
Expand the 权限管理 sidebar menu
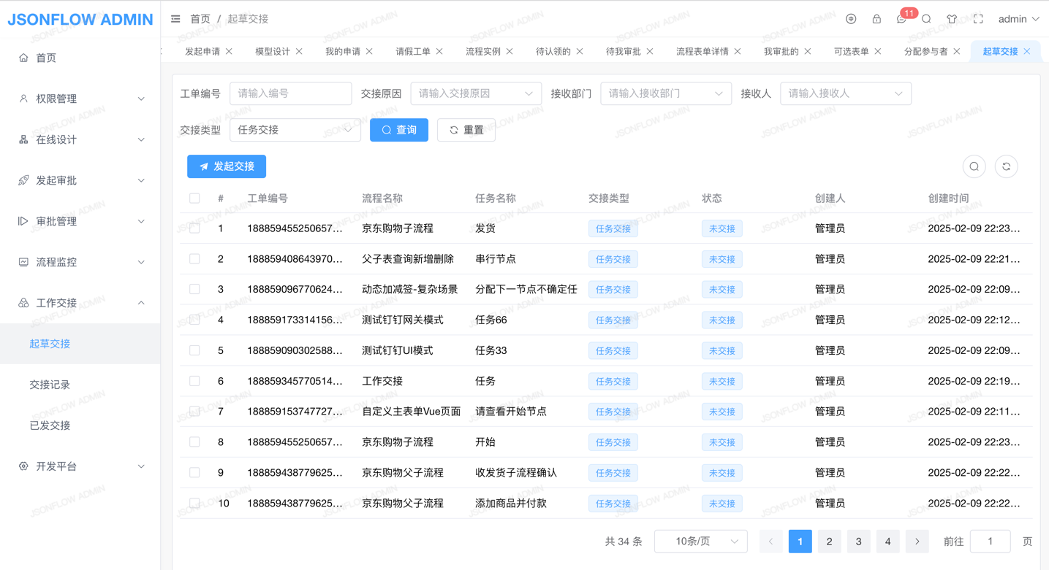(80, 99)
